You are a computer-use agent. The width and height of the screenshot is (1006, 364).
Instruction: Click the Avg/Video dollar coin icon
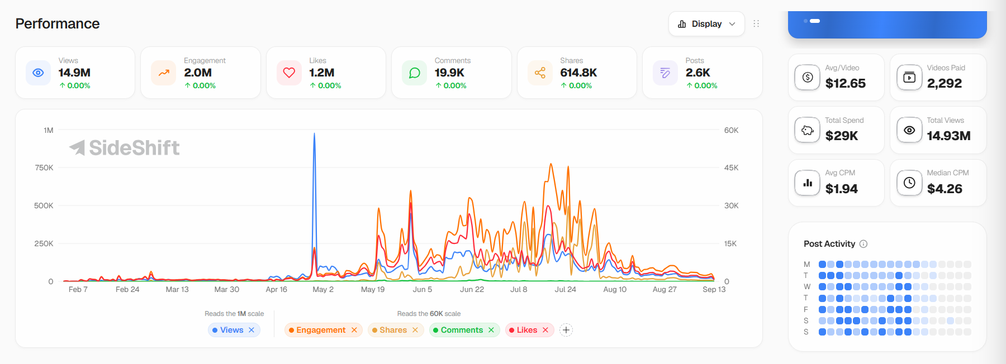(x=808, y=78)
